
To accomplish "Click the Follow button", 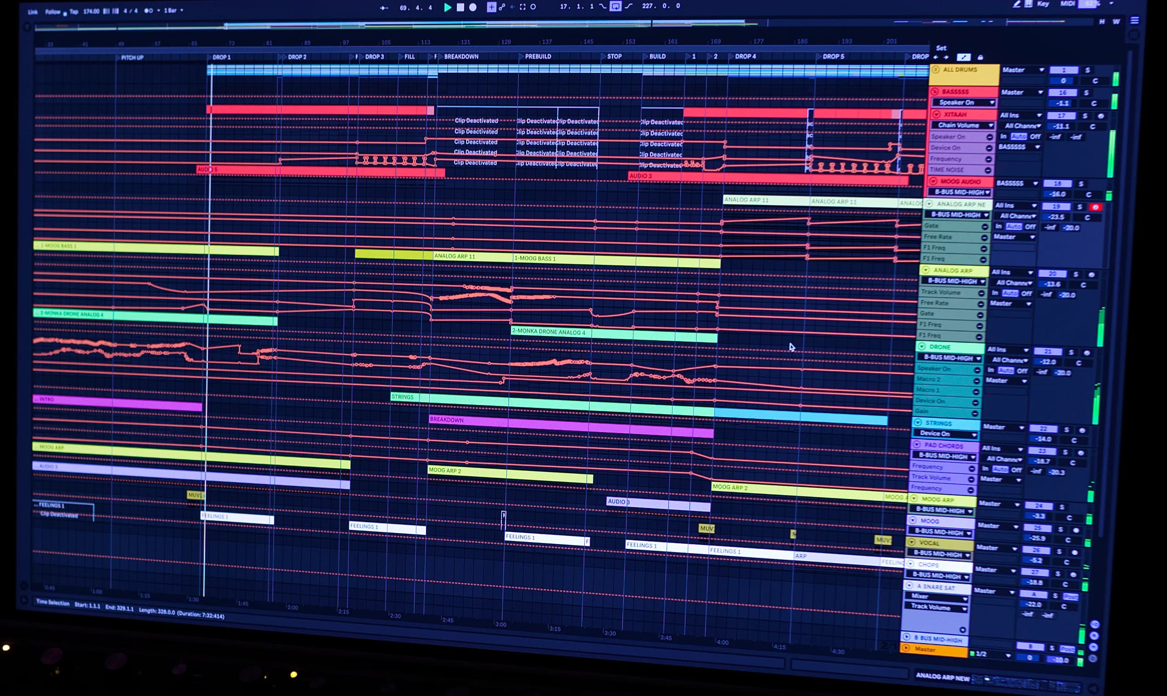I will point(53,12).
